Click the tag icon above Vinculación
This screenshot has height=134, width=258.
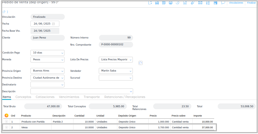click(x=4, y=12)
